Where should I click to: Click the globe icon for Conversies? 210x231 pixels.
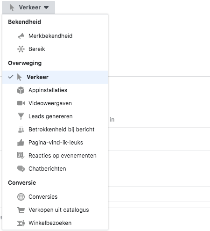[21, 197]
